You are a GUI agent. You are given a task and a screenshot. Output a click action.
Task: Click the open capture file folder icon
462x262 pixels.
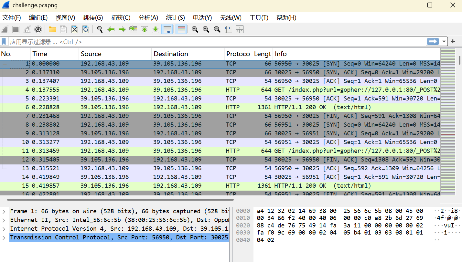52,29
